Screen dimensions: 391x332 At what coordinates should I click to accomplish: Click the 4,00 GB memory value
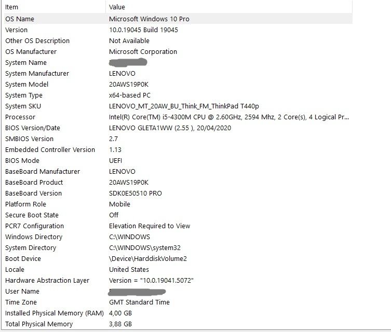[x=120, y=313]
